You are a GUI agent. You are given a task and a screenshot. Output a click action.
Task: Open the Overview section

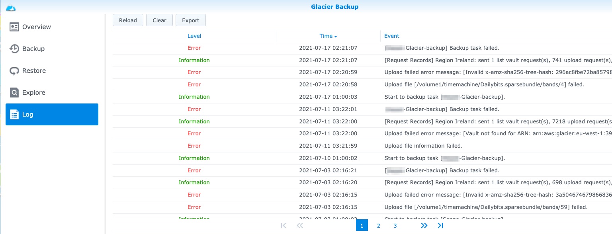tap(37, 27)
